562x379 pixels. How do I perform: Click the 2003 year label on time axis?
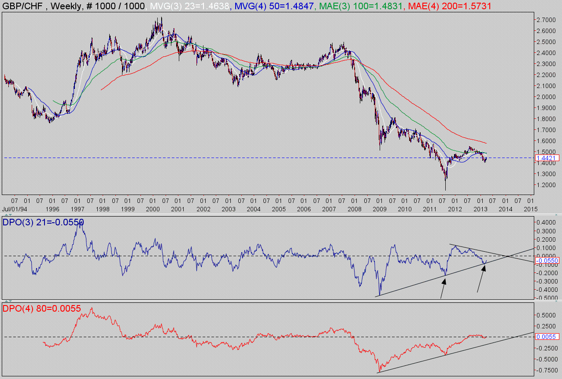229,209
